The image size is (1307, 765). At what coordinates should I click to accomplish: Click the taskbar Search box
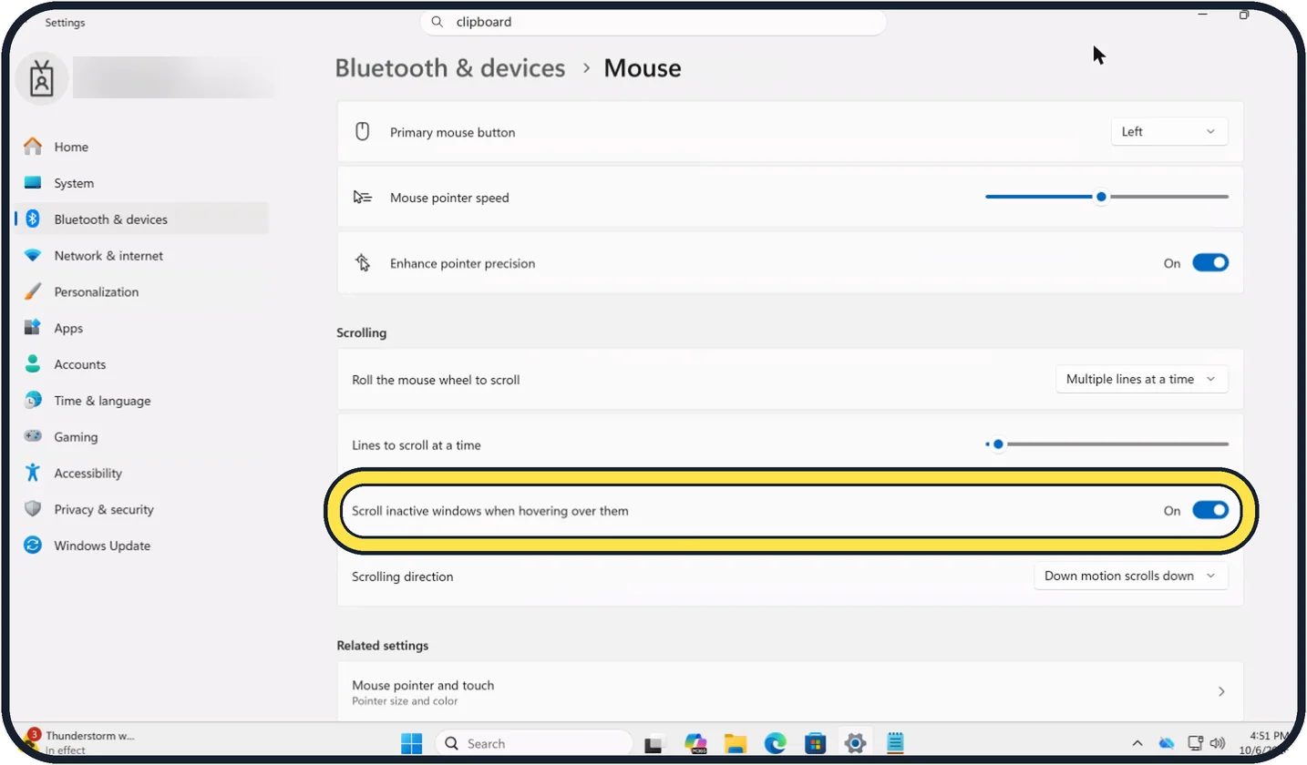[534, 743]
